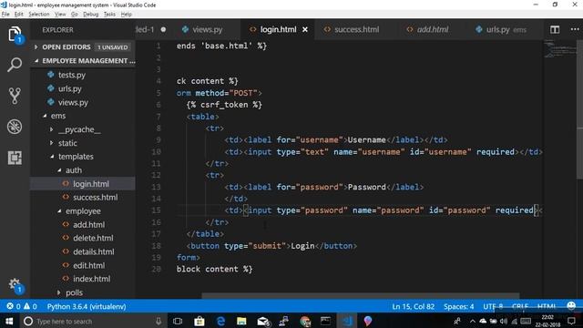The width and height of the screenshot is (583, 328).
Task: Click the Windows search box
Action: click(x=92, y=321)
